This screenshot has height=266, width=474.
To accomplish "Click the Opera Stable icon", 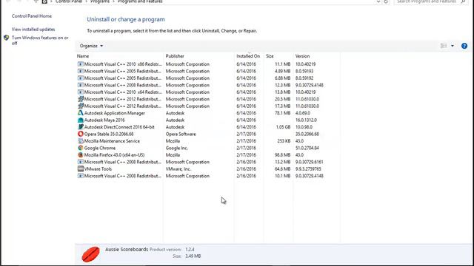I will pos(81,134).
